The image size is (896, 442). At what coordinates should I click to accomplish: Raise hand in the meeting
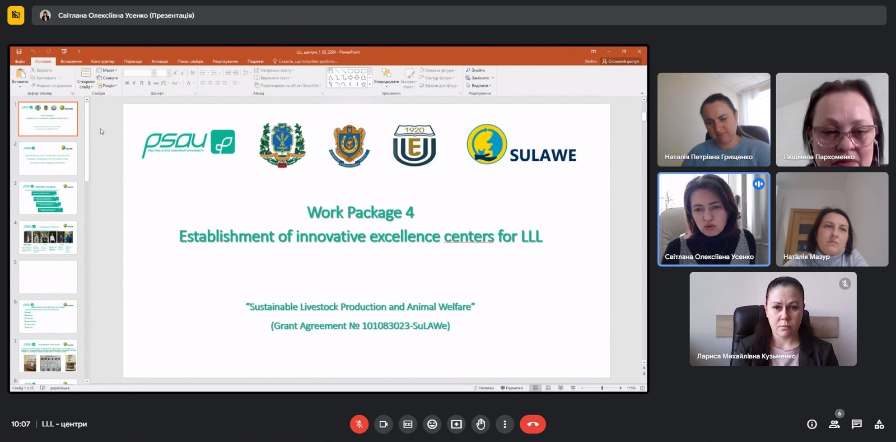coord(480,424)
